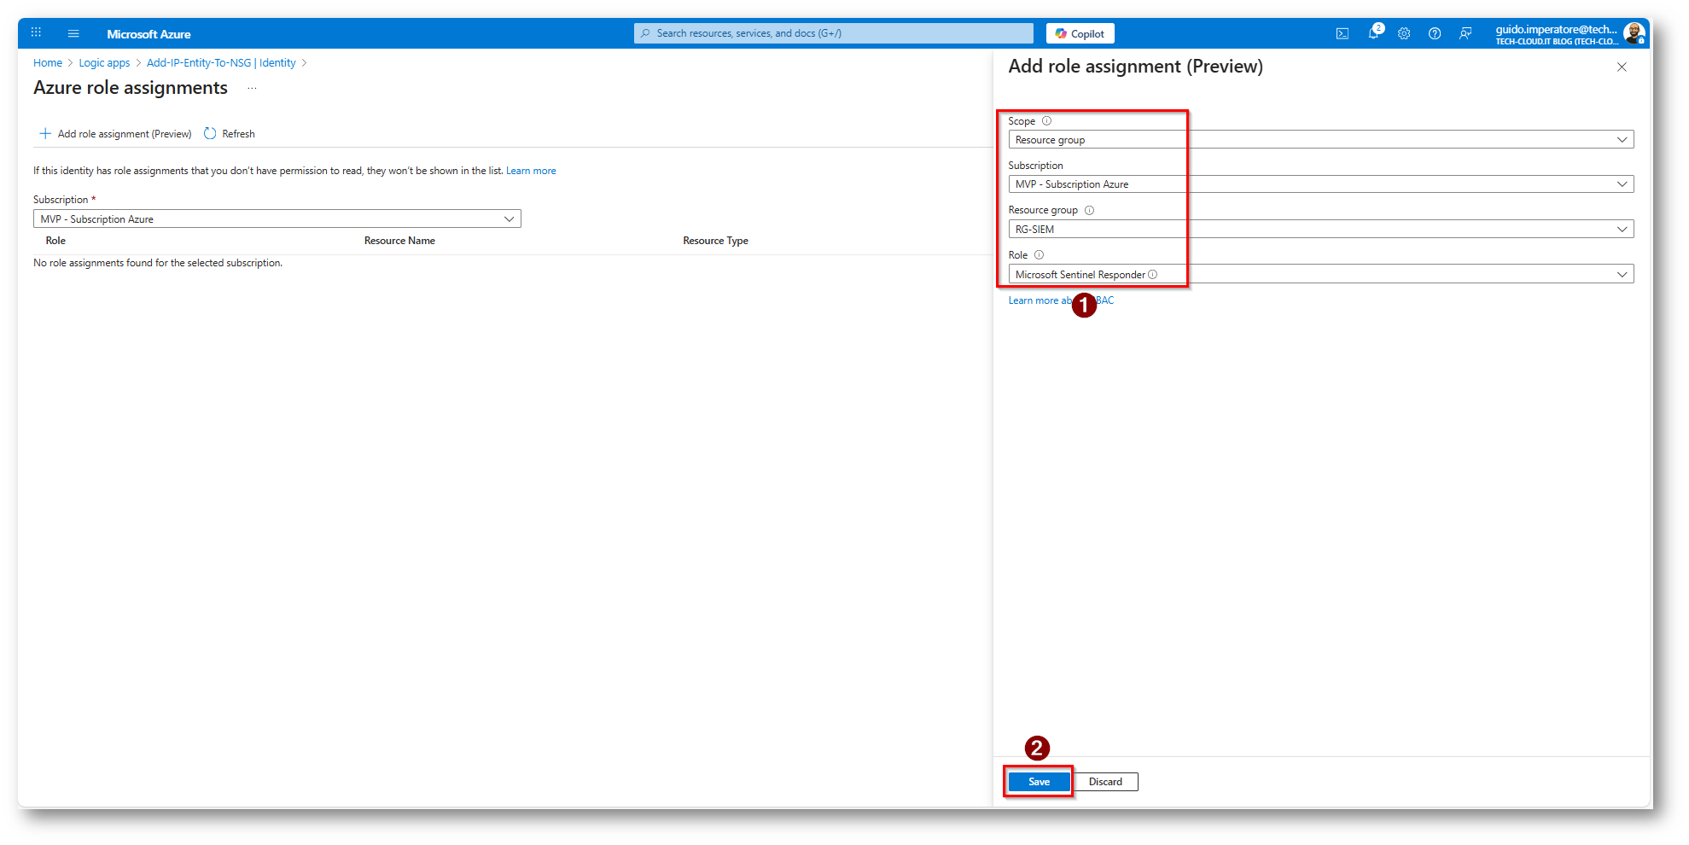This screenshot has width=1689, height=845.
Task: Open the Learn more link about permissions
Action: point(531,171)
